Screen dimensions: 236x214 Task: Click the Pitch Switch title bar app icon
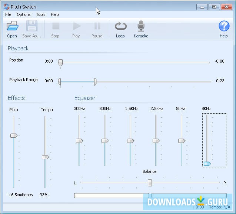point(7,7)
